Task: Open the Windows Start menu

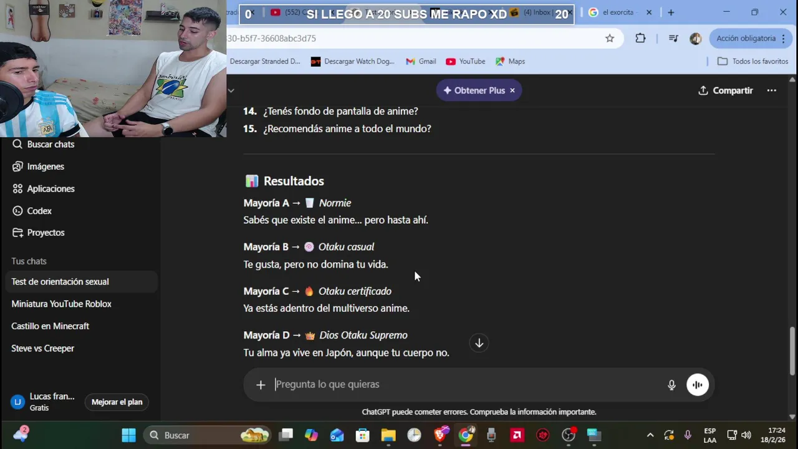Action: [128, 435]
